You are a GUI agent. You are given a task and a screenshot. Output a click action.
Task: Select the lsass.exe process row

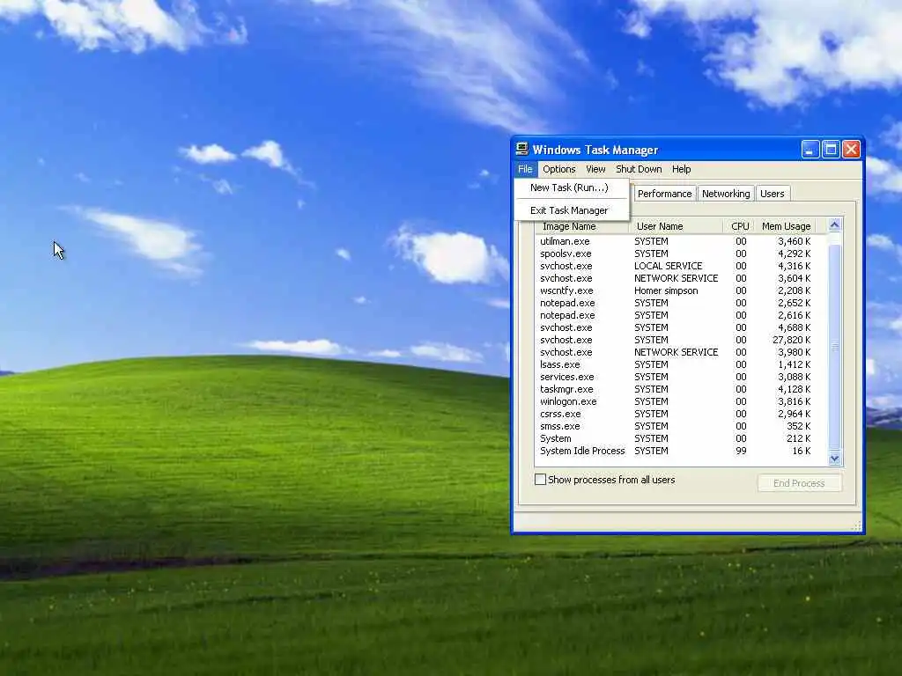pos(676,364)
